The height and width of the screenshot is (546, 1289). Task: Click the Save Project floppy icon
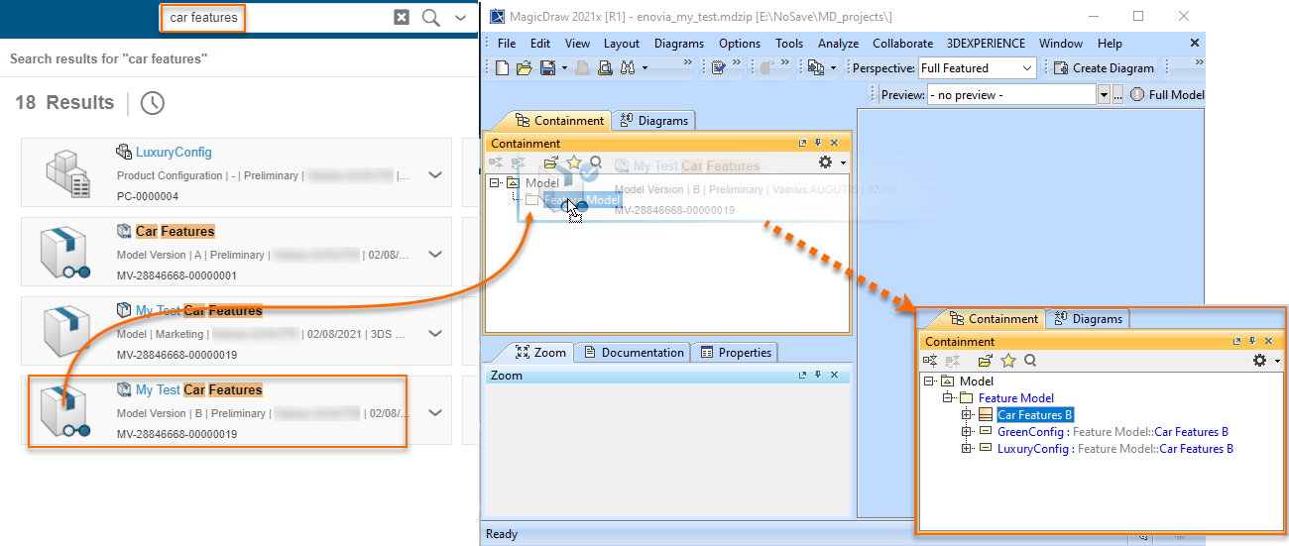[x=546, y=67]
